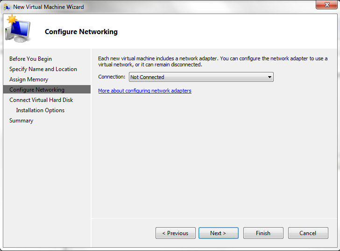Click the Previous button
Image resolution: width=340 pixels, height=251 pixels.
click(175, 233)
